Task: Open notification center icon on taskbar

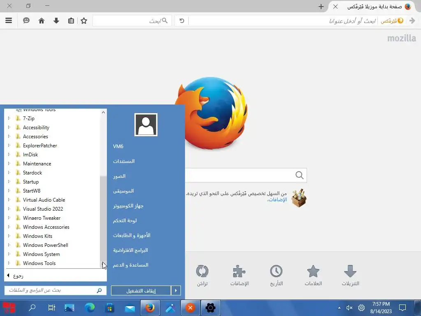Action: pyautogui.click(x=402, y=308)
